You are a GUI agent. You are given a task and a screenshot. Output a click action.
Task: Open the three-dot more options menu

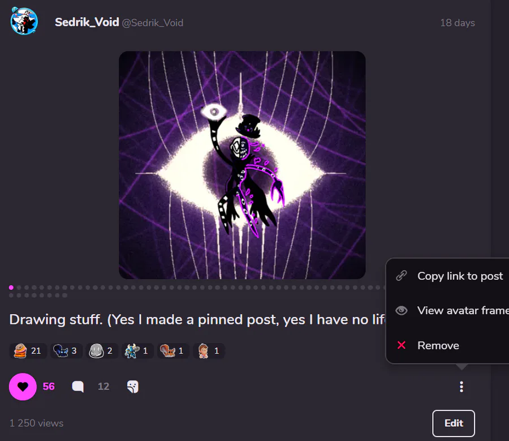coord(461,387)
